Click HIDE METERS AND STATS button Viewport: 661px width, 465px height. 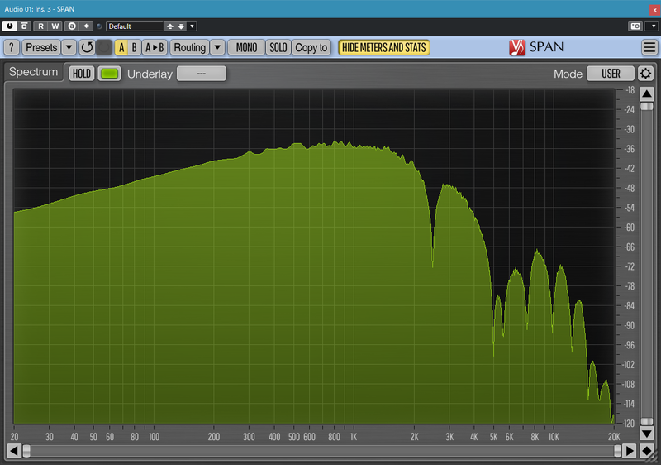pyautogui.click(x=384, y=47)
